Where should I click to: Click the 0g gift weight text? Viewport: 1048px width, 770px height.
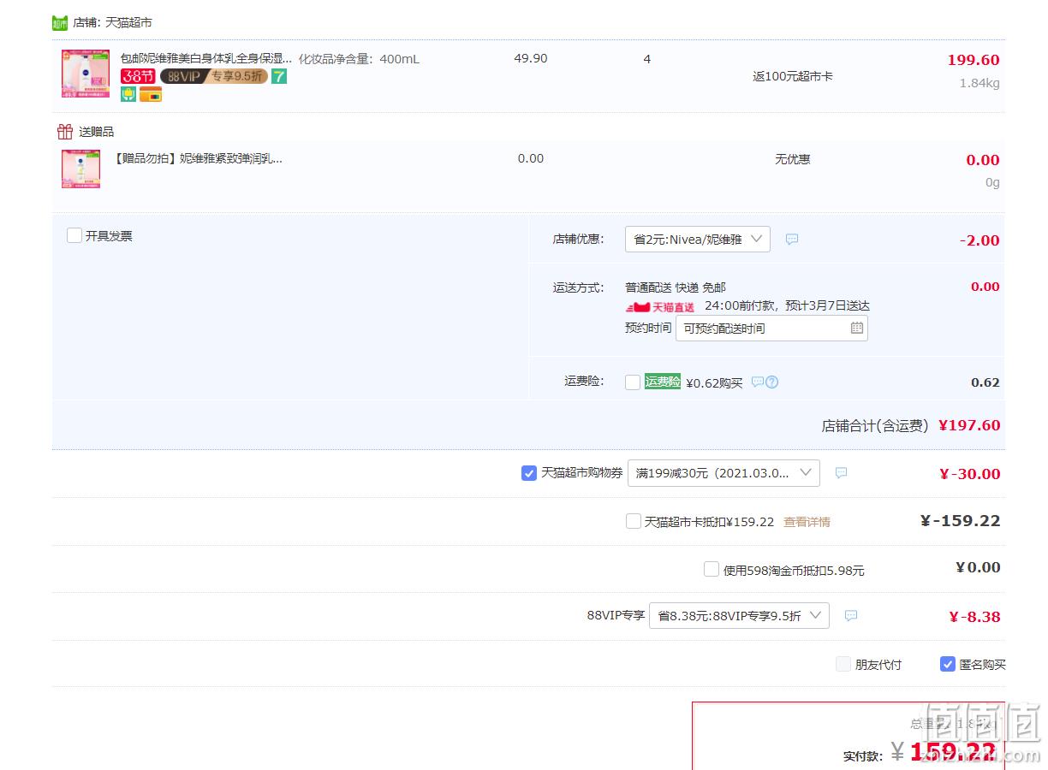(992, 182)
